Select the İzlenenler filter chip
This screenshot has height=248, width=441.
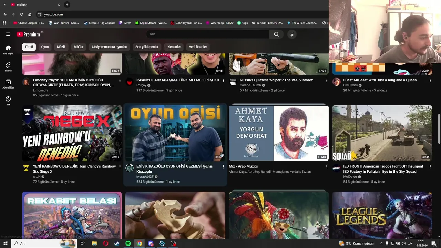[174, 47]
